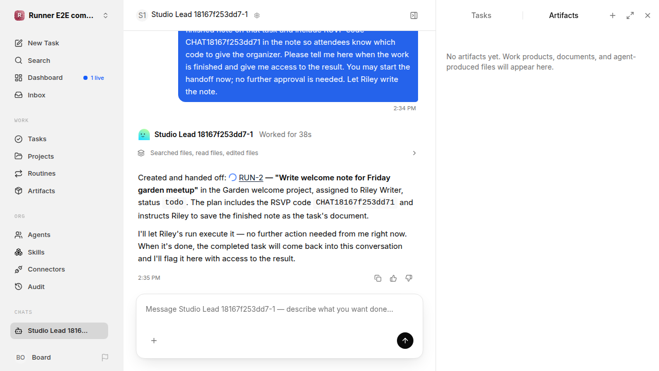This screenshot has width=659, height=371.
Task: Toggle the right side panel
Action: (414, 15)
